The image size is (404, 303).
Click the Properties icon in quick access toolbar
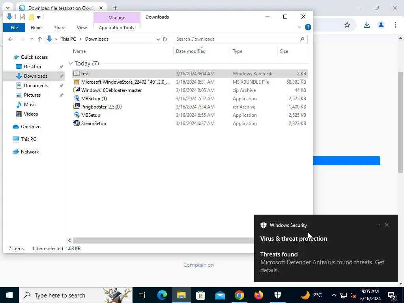pos(22,17)
